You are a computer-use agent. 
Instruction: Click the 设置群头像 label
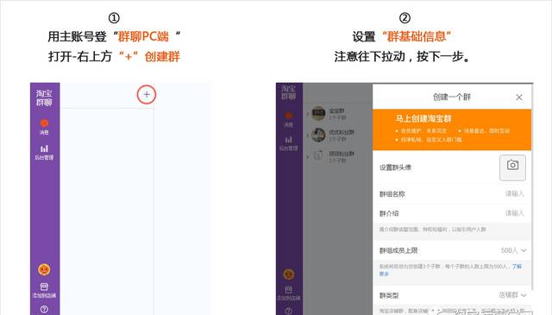point(395,167)
